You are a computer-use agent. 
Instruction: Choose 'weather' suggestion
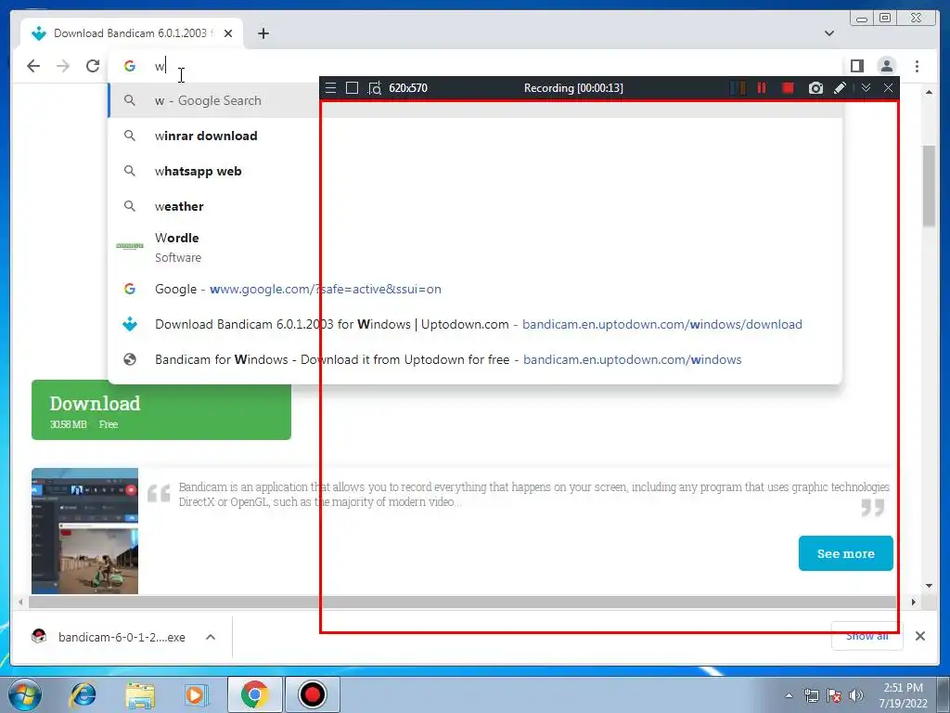[475, 206]
